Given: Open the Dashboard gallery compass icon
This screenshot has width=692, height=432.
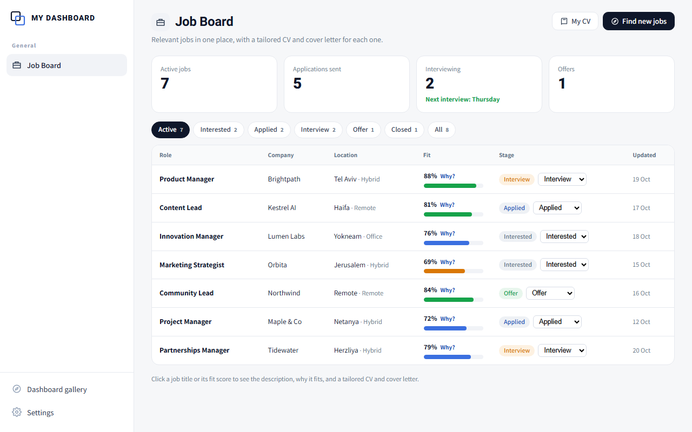Looking at the screenshot, I should coord(17,389).
